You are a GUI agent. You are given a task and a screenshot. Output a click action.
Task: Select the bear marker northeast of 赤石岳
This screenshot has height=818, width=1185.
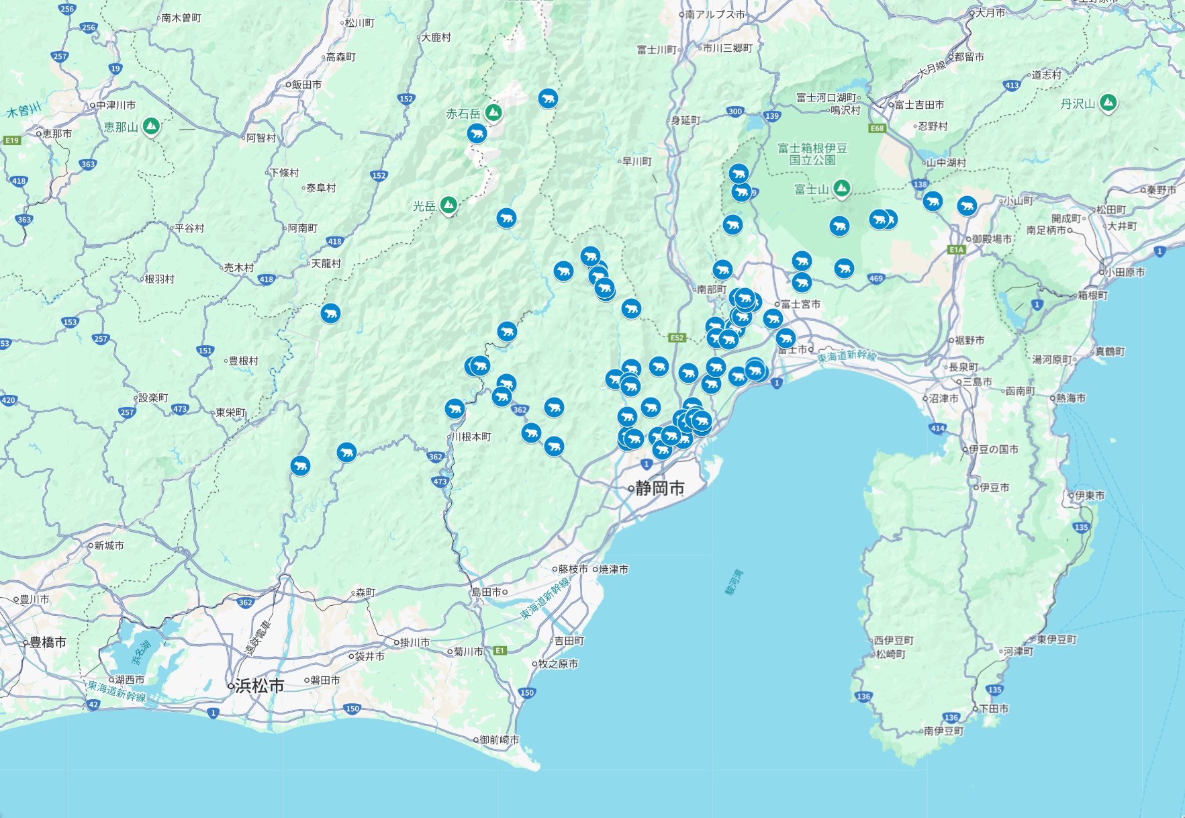click(548, 99)
